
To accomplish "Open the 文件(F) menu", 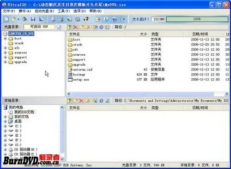I will click(x=9, y=11).
